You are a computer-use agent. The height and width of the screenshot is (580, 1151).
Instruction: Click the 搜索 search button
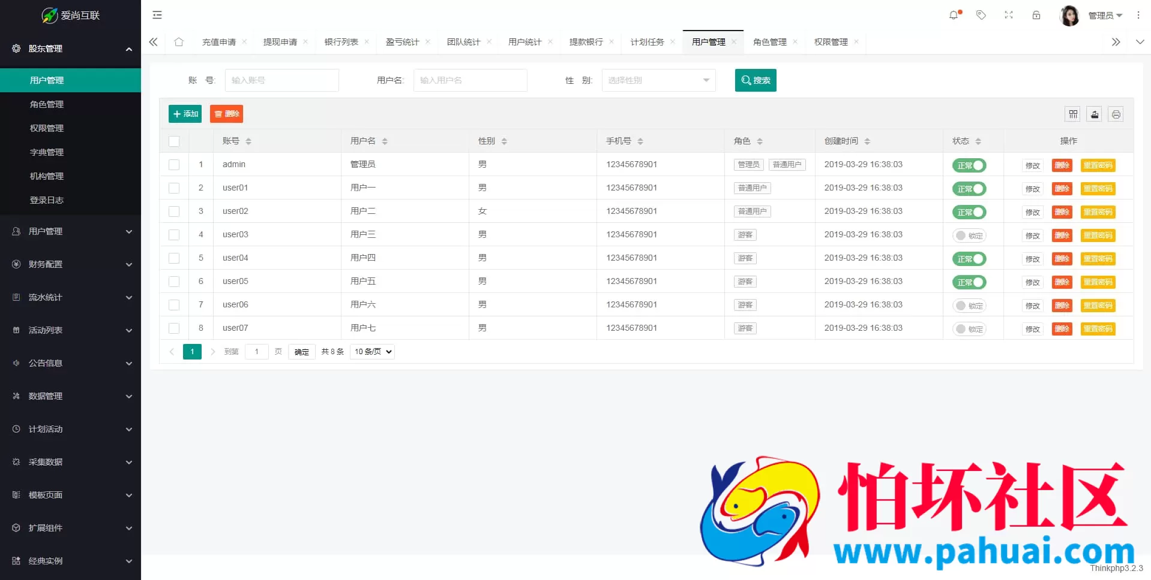[x=755, y=80]
